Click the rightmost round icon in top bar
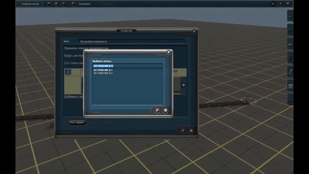Image resolution: width=309 pixels, height=174 pixels. [288, 4]
